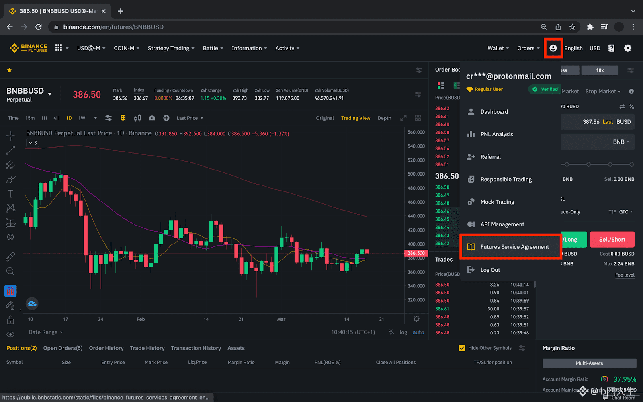Click the 10x leverage button

point(600,70)
